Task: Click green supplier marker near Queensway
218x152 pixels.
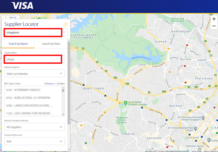Action: [x=86, y=143]
